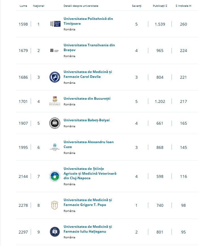Open Universitatea Transilvania din Brașov link
This screenshot has width=213, height=246.
coord(89,47)
